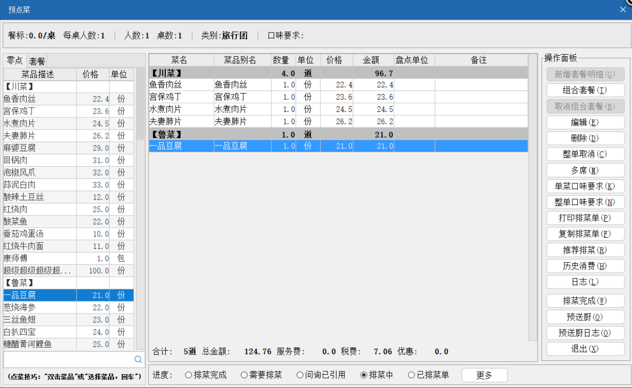This screenshot has width=632, height=388.
Task: Select 葱烧海参 in the dish list
Action: tap(69, 308)
